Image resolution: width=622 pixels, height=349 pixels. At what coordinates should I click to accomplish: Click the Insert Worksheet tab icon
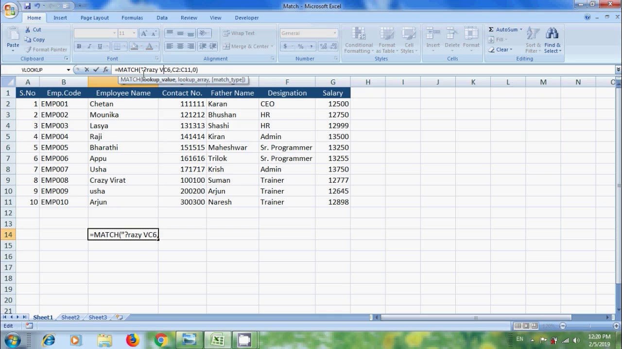pos(119,317)
